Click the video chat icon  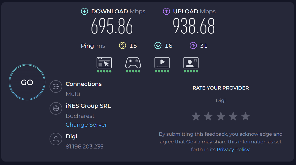[x=191, y=63]
